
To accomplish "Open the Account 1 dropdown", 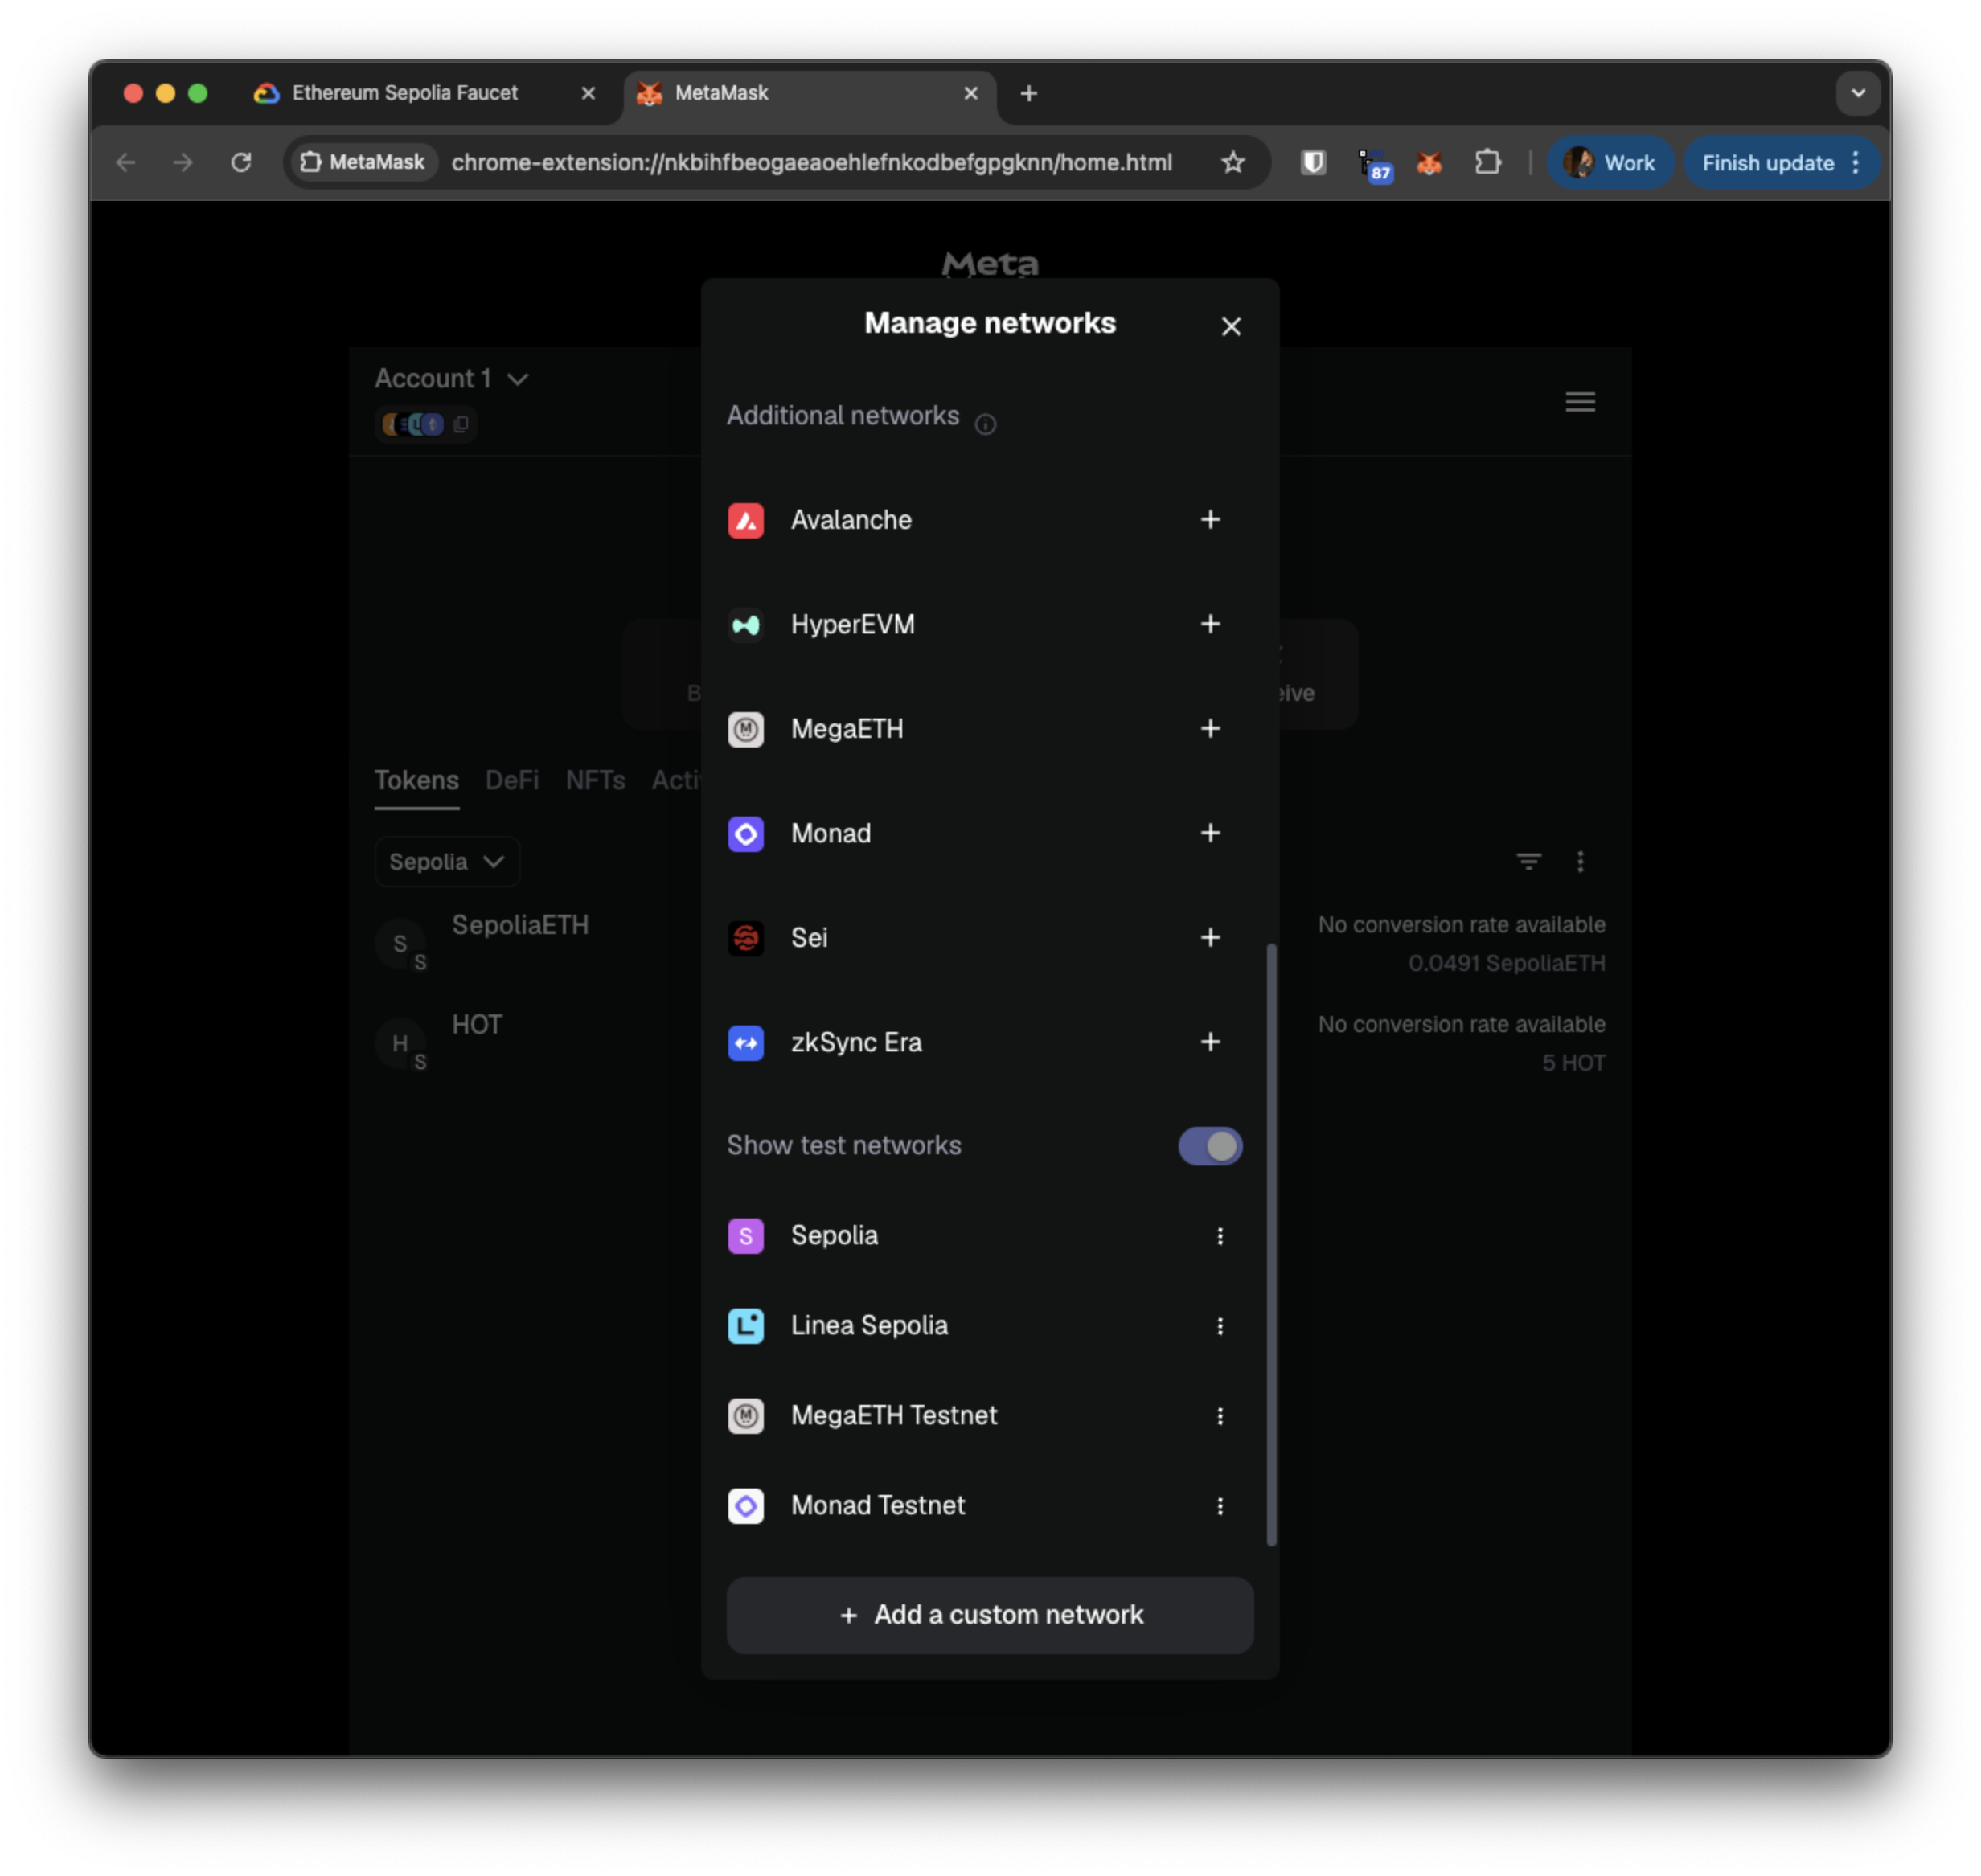I will point(452,379).
